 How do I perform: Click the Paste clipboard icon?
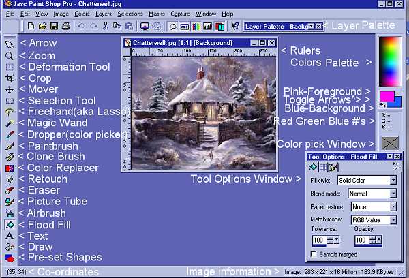coord(129,26)
